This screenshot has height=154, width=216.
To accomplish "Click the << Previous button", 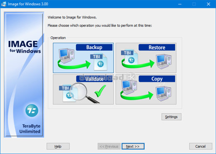I will pyautogui.click(x=109, y=146).
